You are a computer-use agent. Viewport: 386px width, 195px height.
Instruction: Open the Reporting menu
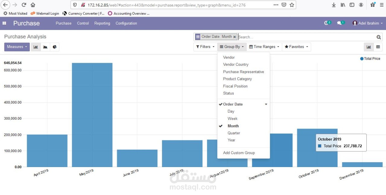pyautogui.click(x=102, y=23)
